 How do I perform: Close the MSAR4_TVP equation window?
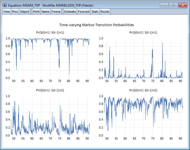point(182,5)
